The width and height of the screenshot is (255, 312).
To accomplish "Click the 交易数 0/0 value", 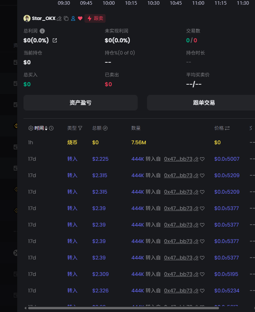I will 192,40.
